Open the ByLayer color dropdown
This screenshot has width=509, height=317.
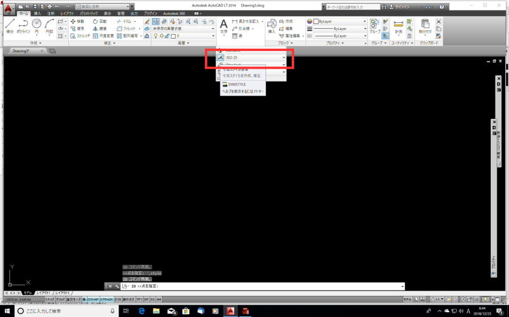340,22
